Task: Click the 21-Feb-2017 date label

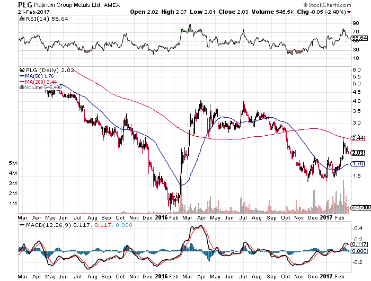Action: click(33, 12)
